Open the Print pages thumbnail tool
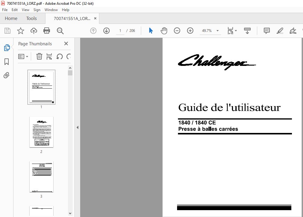This screenshot has width=303, height=217. 49,56
